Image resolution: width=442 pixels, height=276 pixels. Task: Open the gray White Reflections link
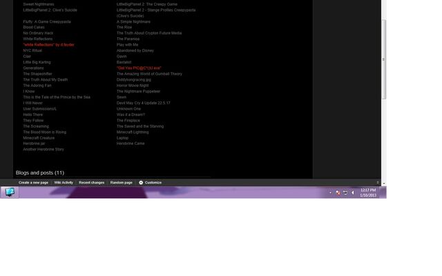[38, 39]
